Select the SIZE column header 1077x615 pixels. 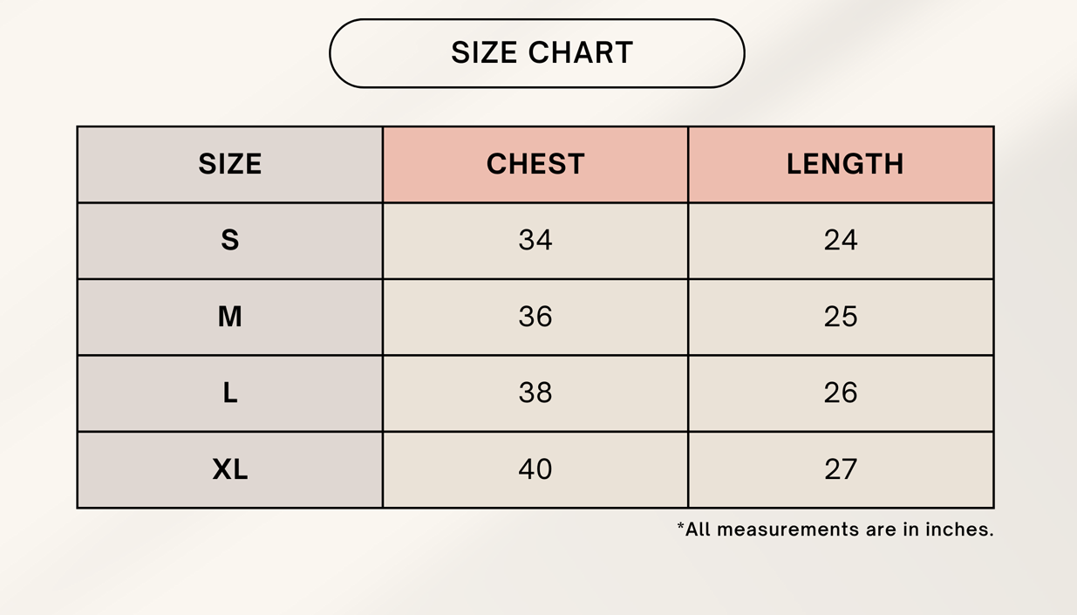coord(230,164)
